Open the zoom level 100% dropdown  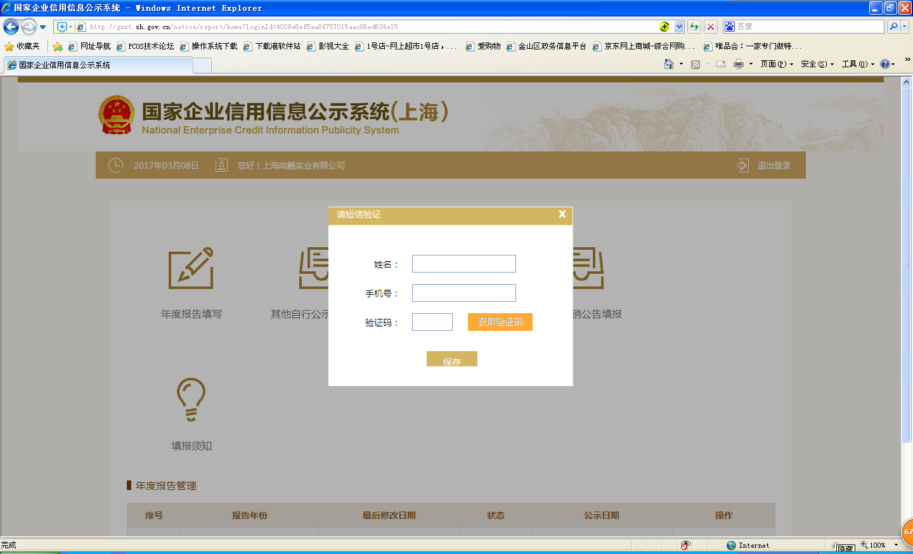(x=895, y=545)
